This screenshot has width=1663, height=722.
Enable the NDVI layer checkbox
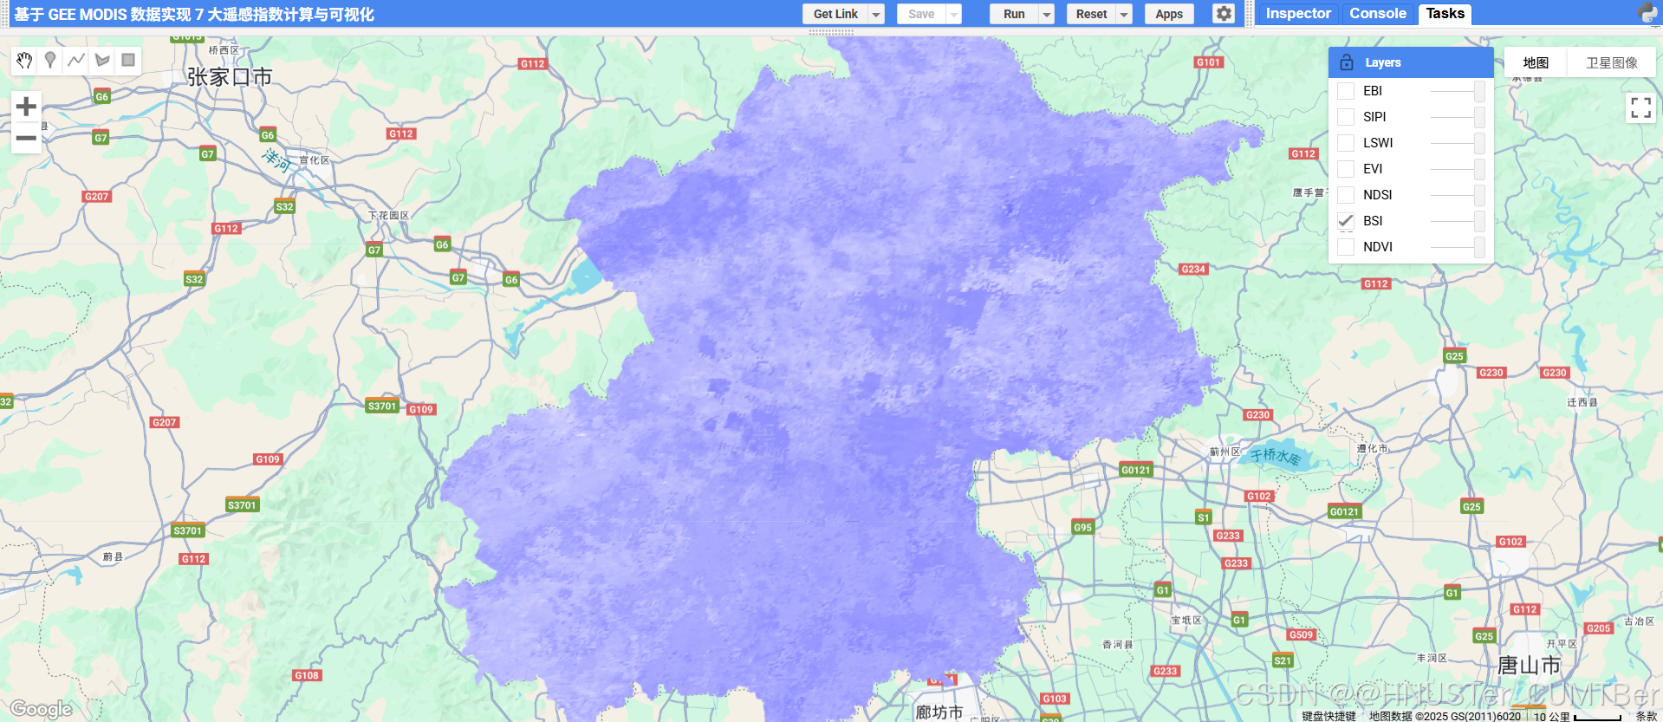pos(1346,247)
